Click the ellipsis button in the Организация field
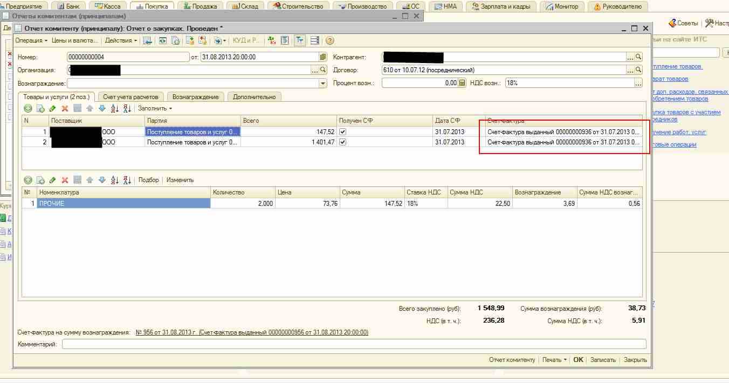The width and height of the screenshot is (729, 383). pos(315,70)
